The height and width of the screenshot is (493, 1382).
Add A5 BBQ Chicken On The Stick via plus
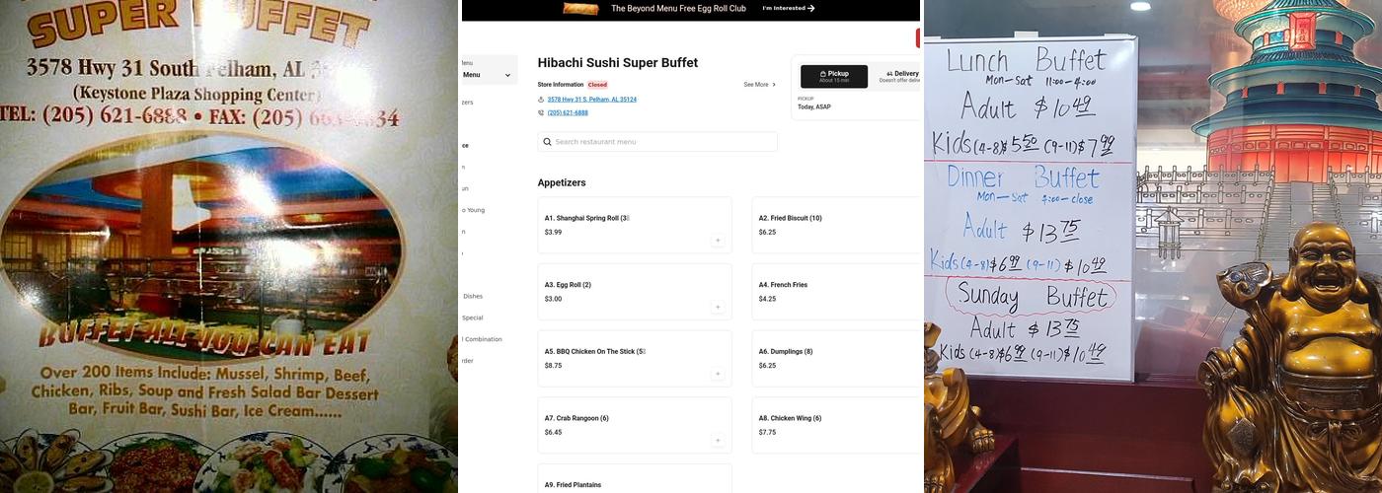pyautogui.click(x=718, y=374)
